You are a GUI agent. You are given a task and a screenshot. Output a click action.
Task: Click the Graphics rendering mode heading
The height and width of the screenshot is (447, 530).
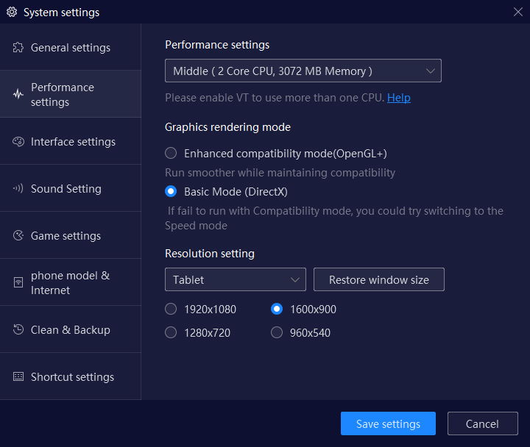227,127
